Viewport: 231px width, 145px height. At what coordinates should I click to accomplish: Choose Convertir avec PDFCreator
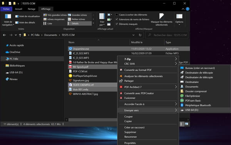pos(148,93)
